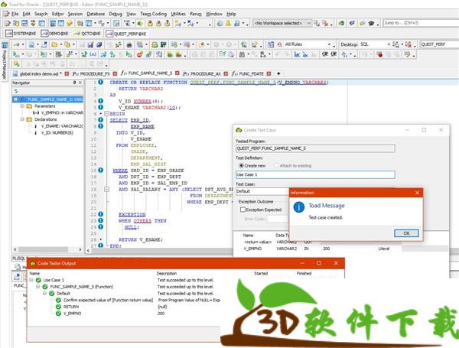The image size is (459, 348).
Task: Collapse FUNC_SAMPLE_NAME_5 (Function) node in output
Action: [x=37, y=287]
